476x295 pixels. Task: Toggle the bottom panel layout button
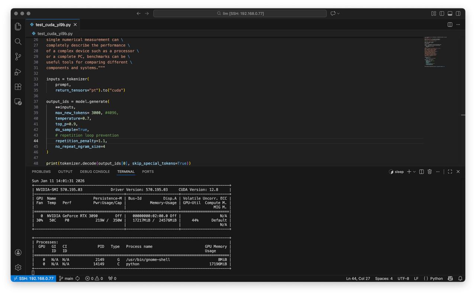[x=450, y=13]
